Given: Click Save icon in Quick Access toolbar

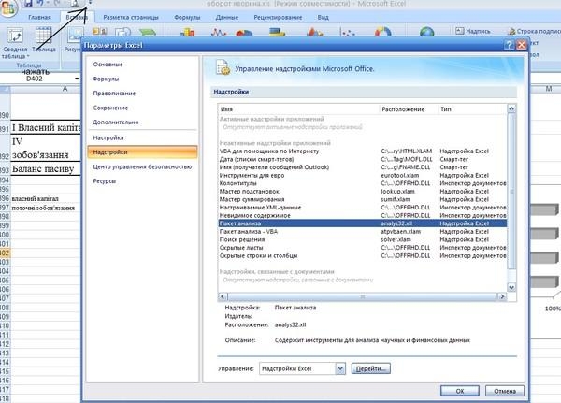Looking at the screenshot, I should tap(28, 4).
